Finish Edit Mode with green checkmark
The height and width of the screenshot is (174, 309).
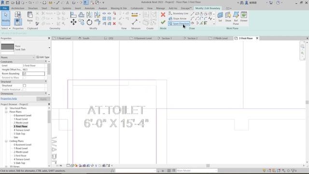coord(163,22)
